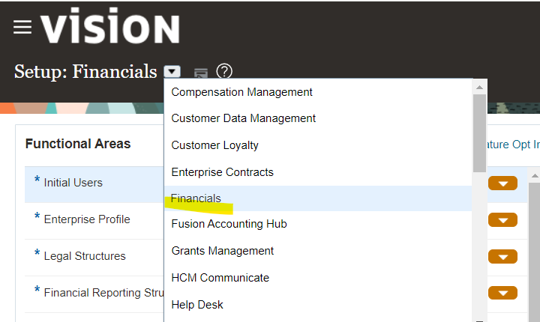This screenshot has height=322, width=540.
Task: Click the help question mark icon
Action: (x=224, y=72)
